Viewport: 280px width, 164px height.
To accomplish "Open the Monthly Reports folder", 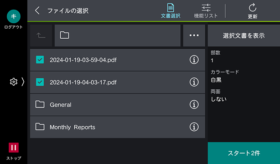I will click(117, 127).
